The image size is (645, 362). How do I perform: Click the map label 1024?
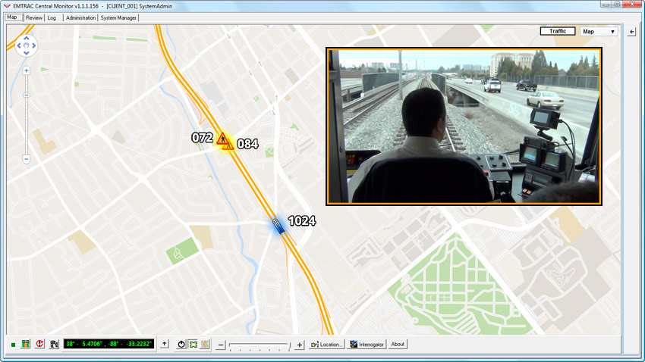click(301, 221)
